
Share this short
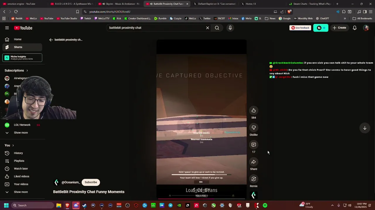(x=254, y=162)
